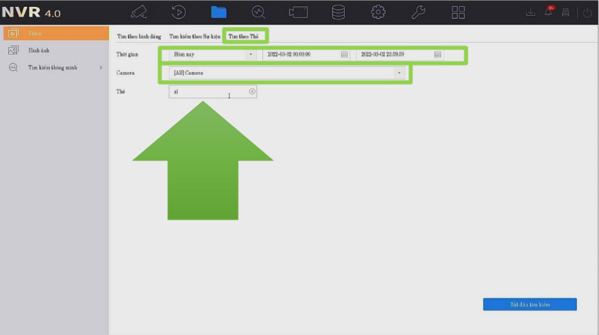
Task: Switch to Tìm kiếm theo Sự kiện tab
Action: pyautogui.click(x=195, y=36)
